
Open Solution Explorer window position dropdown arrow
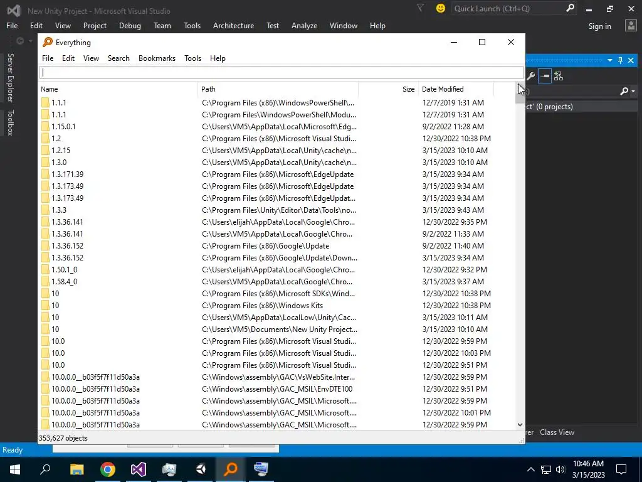[609, 60]
